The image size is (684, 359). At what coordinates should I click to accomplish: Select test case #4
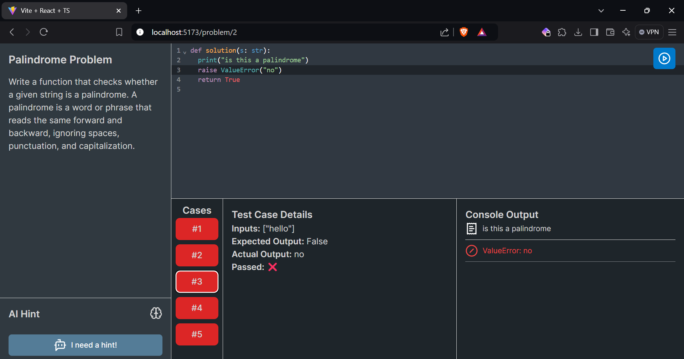[x=197, y=308]
